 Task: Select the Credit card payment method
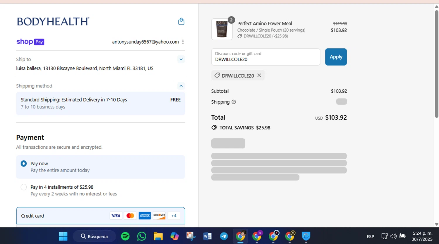pos(101,216)
